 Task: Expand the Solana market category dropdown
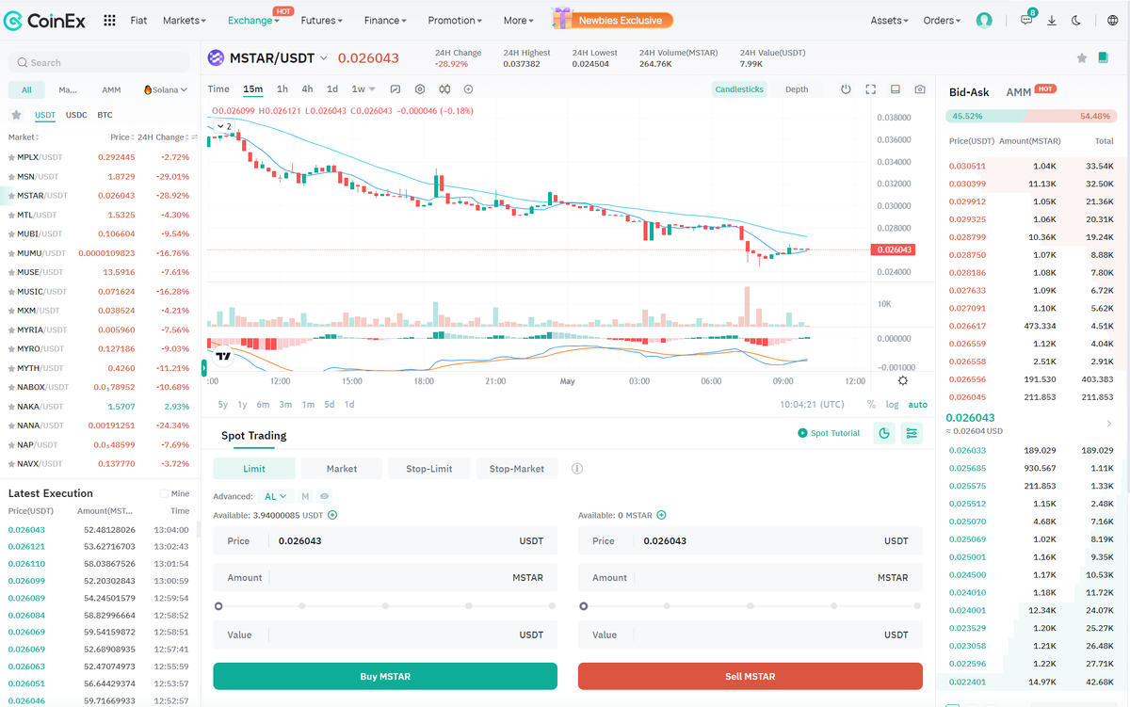[166, 90]
